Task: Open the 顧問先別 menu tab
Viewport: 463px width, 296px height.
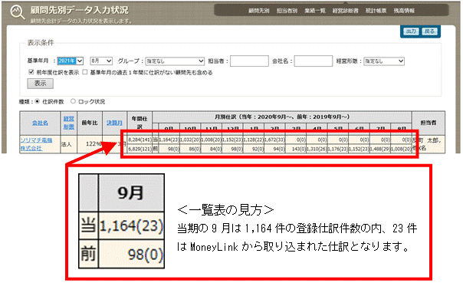Action: (x=258, y=11)
